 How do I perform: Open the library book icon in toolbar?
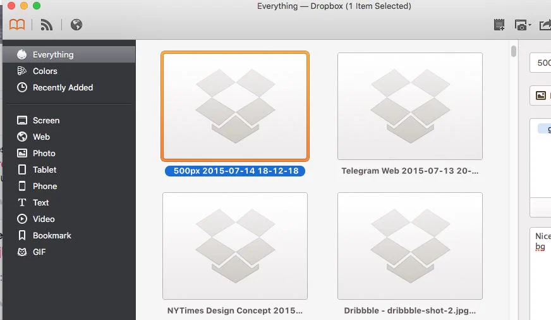coord(17,25)
